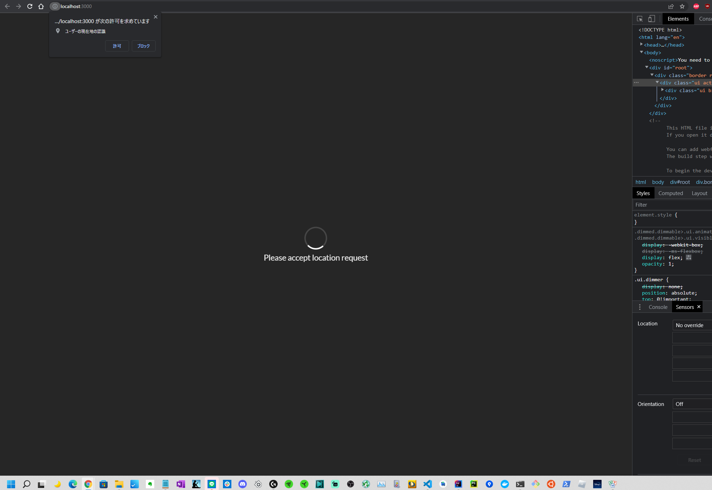Open the ABP extension icon
Viewport: 712px width, 490px height.
696,6
